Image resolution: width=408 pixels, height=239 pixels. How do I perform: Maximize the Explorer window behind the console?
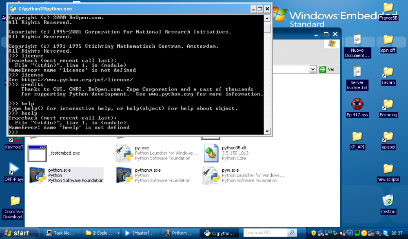tap(326, 34)
